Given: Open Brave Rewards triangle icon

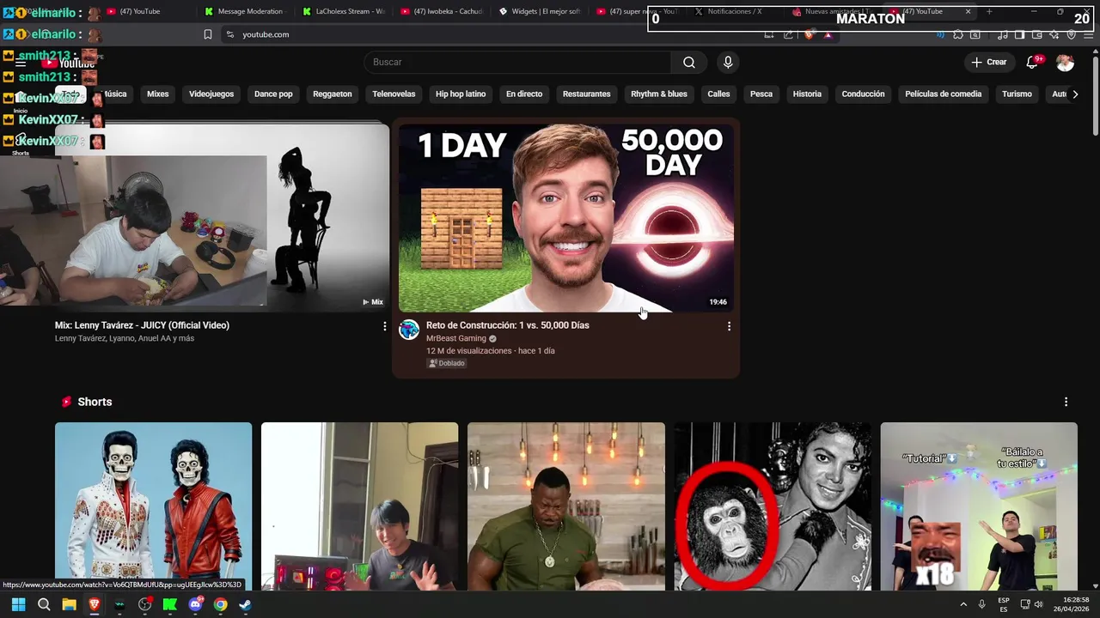Looking at the screenshot, I should [828, 34].
